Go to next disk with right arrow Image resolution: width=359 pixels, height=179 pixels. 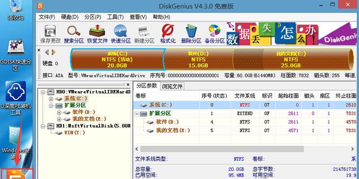[x=54, y=52]
